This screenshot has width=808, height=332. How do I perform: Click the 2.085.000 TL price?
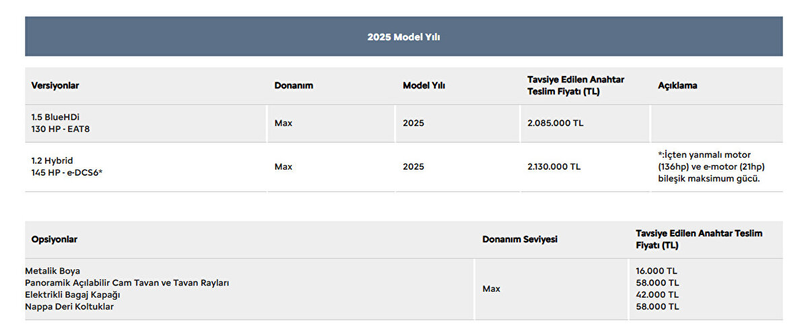click(555, 123)
